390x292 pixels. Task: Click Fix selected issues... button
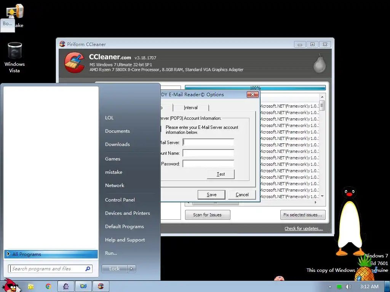click(303, 215)
